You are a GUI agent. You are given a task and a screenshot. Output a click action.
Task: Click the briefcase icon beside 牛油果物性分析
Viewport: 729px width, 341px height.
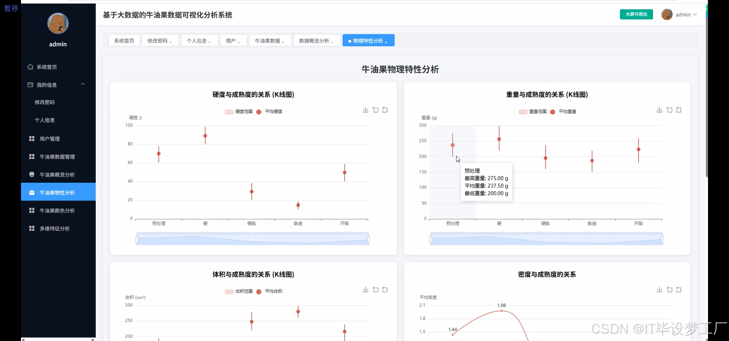pos(32,193)
